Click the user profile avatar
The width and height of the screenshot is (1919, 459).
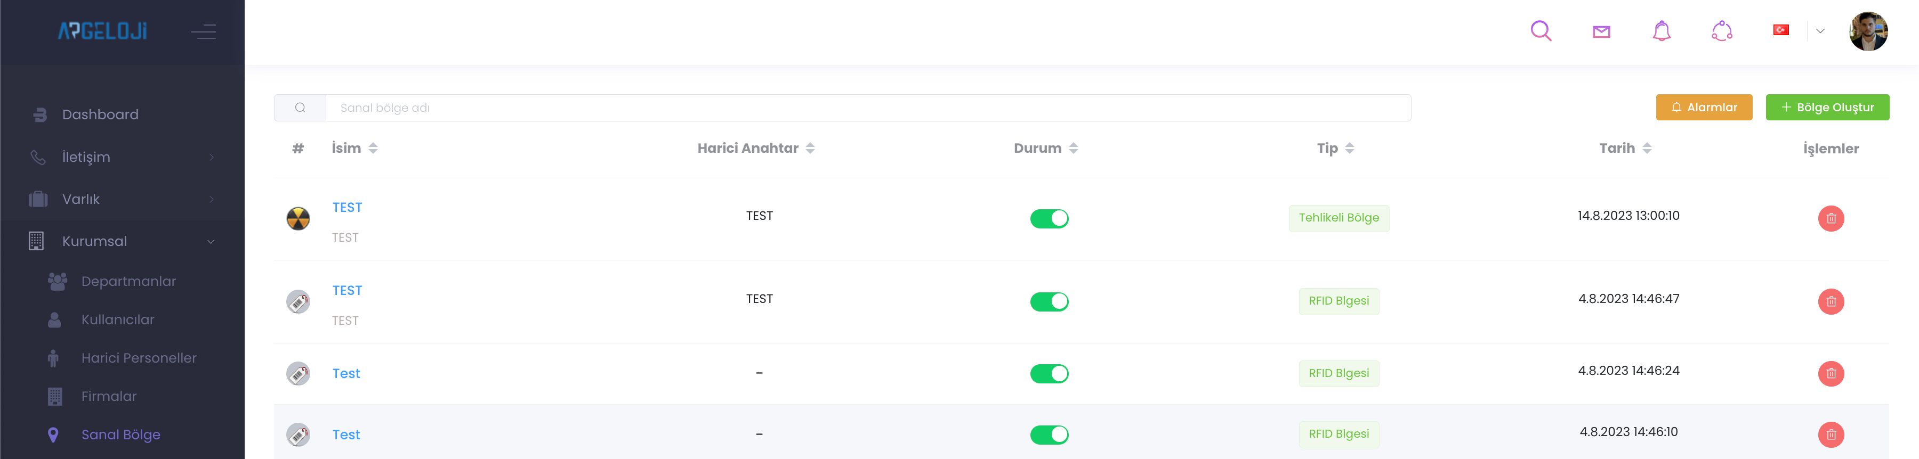[x=1868, y=31]
